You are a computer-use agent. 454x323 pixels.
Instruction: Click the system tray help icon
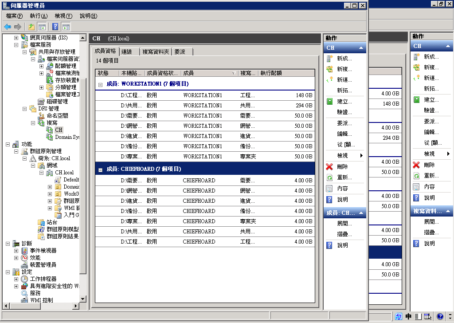[440, 316]
